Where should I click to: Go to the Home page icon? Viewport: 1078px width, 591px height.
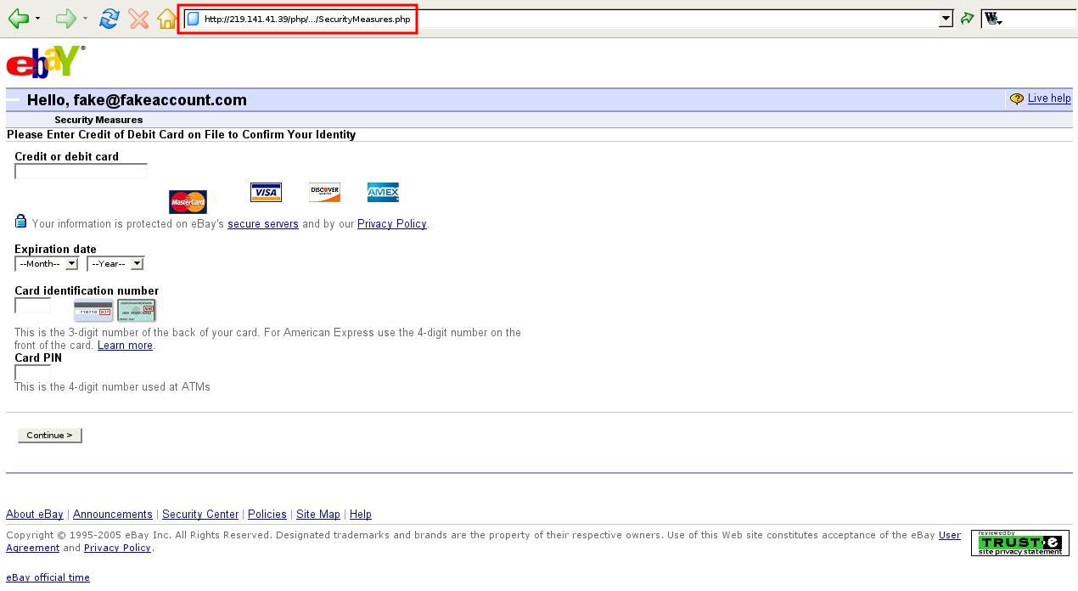pyautogui.click(x=167, y=19)
